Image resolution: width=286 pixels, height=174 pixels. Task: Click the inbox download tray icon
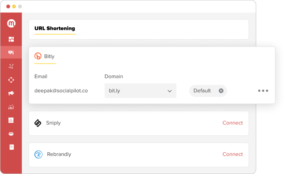coord(11,120)
